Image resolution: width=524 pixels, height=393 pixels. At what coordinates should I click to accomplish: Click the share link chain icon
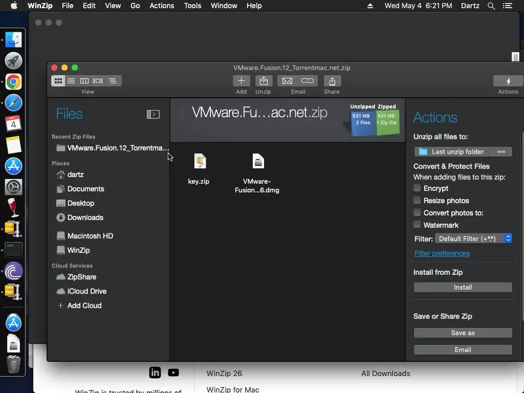tap(308, 81)
